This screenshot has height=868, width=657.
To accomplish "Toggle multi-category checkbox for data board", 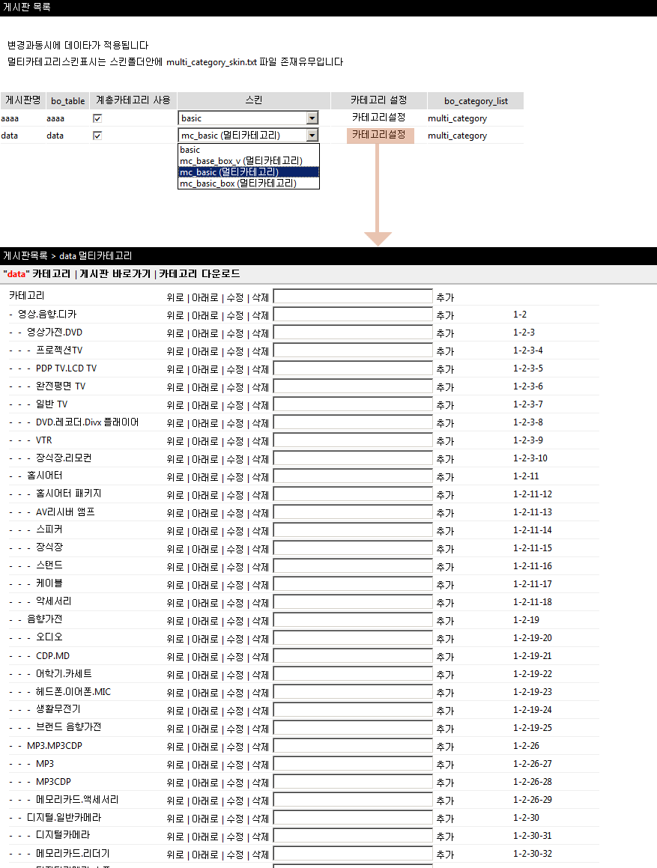I will (x=97, y=136).
